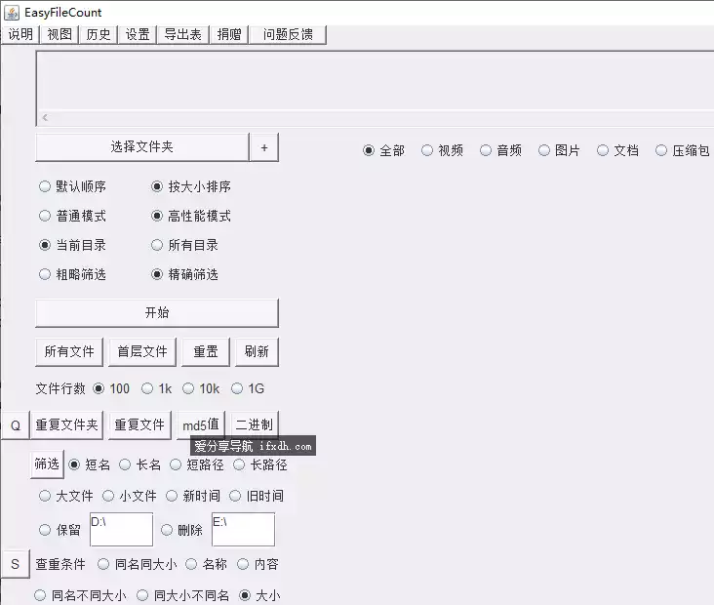Select 所有目录 radio option

pyautogui.click(x=185, y=245)
